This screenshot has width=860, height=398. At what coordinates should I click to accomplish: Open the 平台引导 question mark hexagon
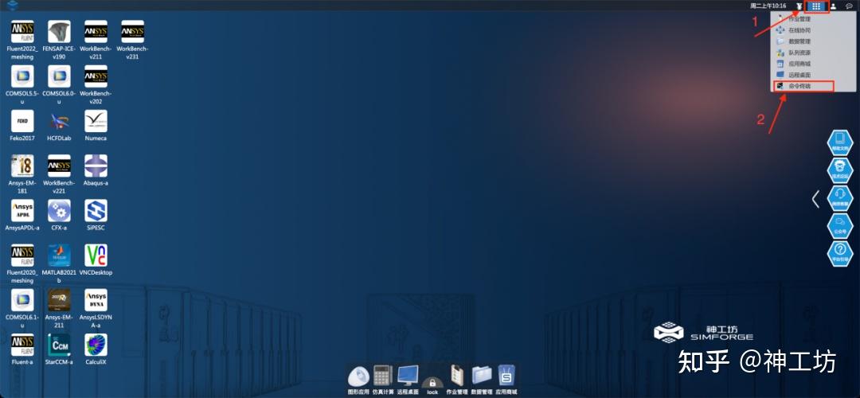840,253
